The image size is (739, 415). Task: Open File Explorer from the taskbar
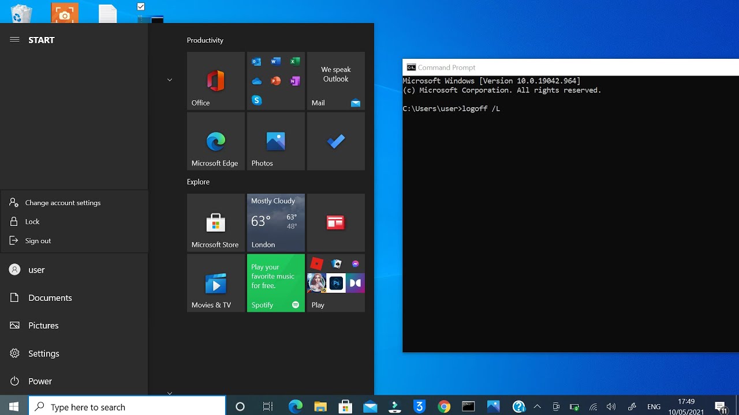320,407
